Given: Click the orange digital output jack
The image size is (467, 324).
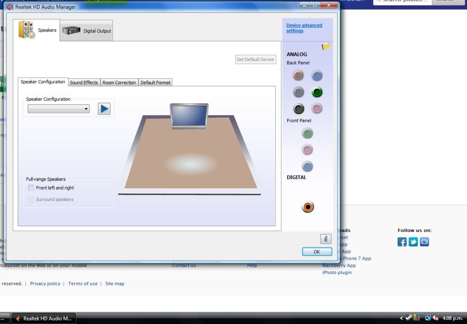Looking at the screenshot, I should pos(308,207).
